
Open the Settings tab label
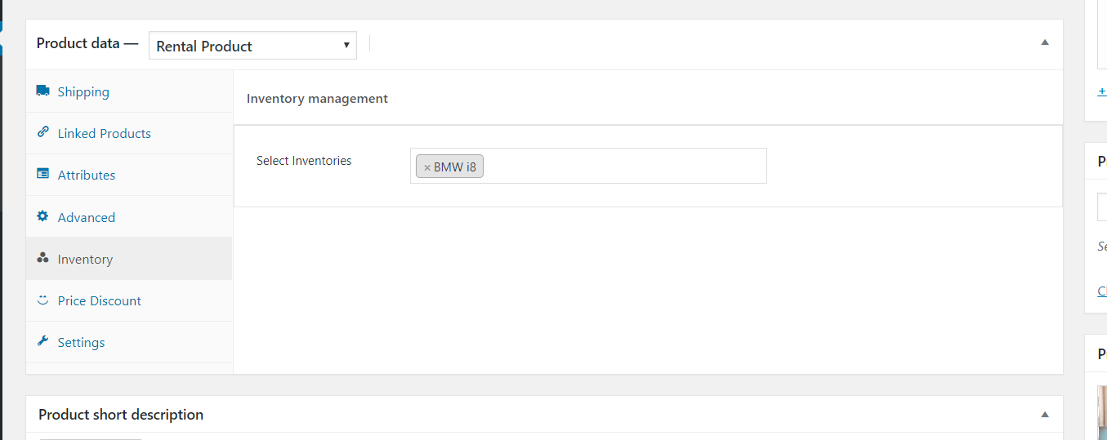tap(81, 343)
